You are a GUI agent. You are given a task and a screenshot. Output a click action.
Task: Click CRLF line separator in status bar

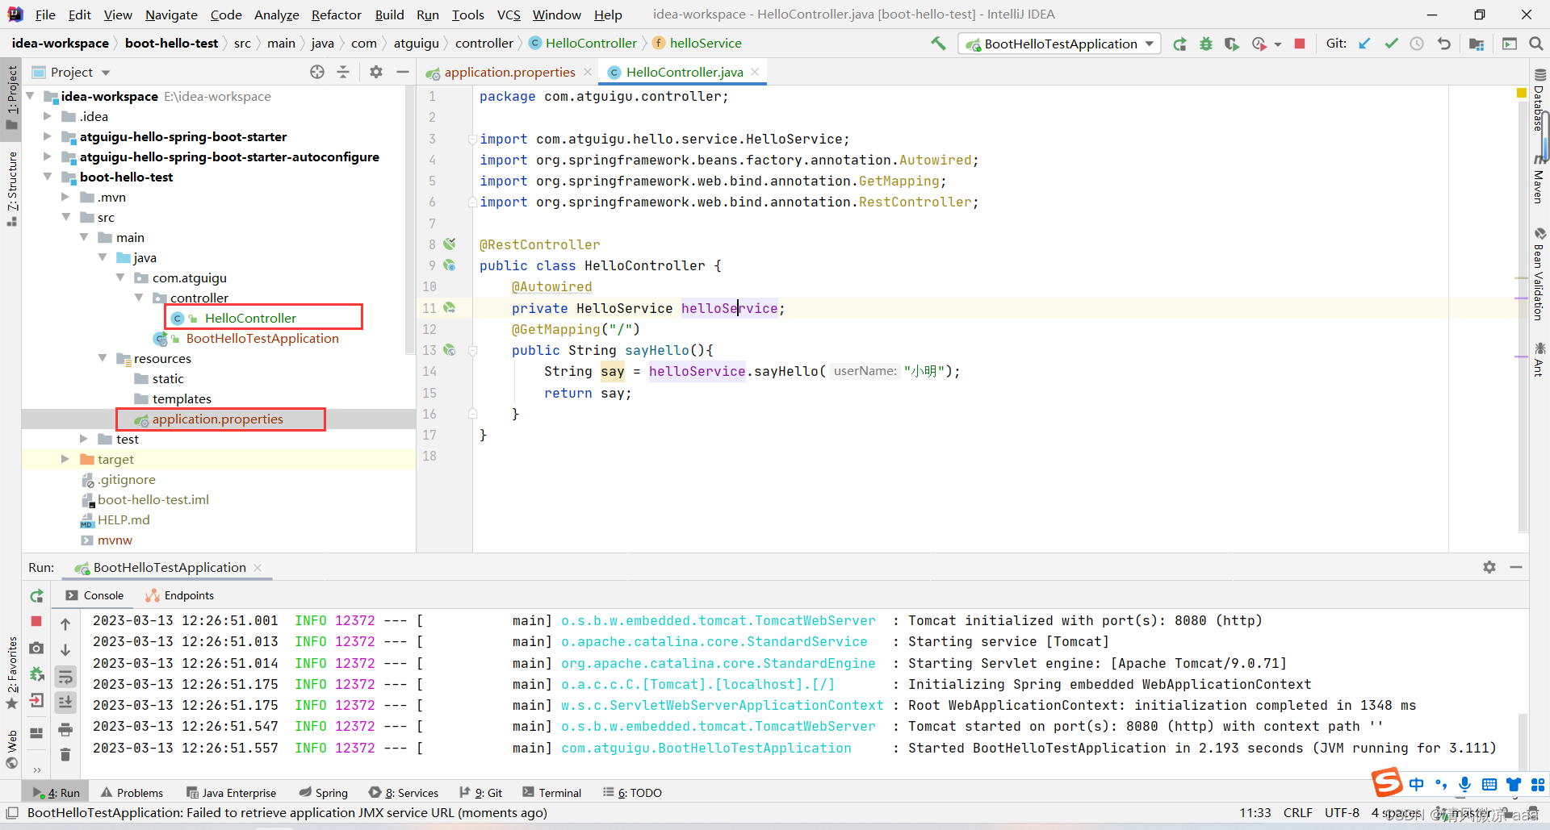1298,812
